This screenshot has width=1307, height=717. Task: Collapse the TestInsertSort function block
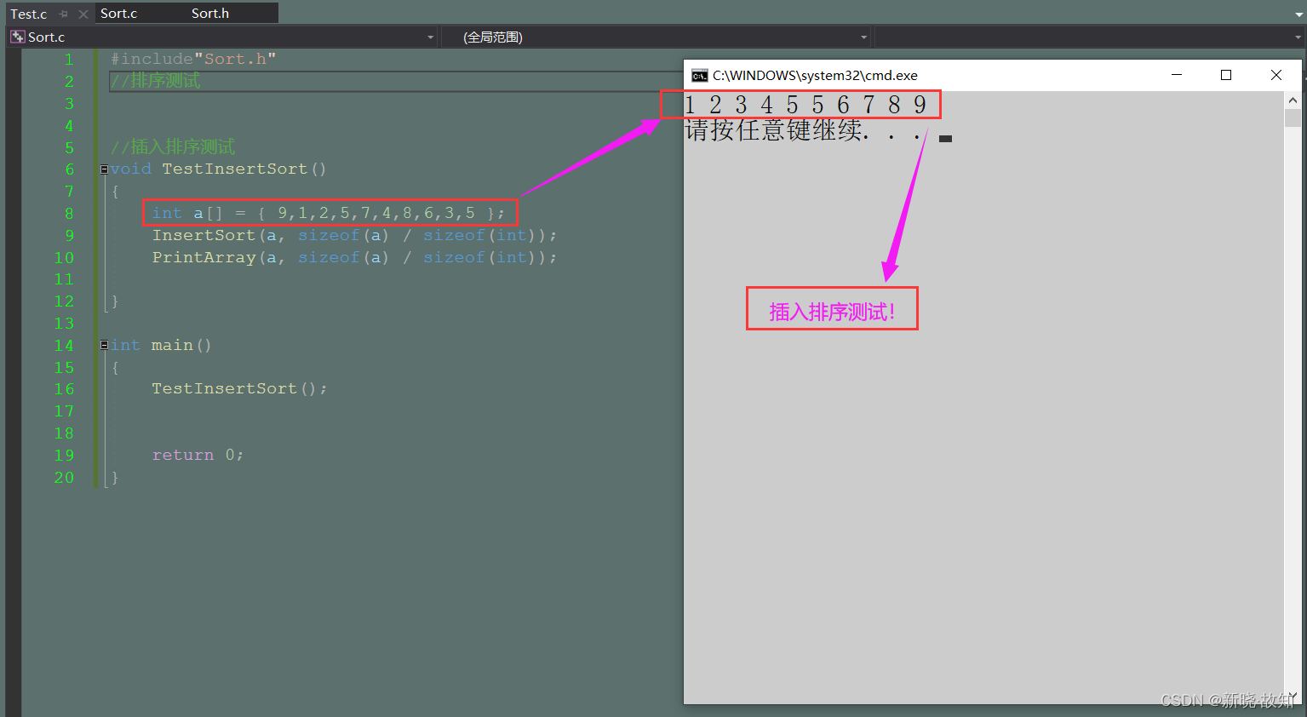click(x=104, y=169)
